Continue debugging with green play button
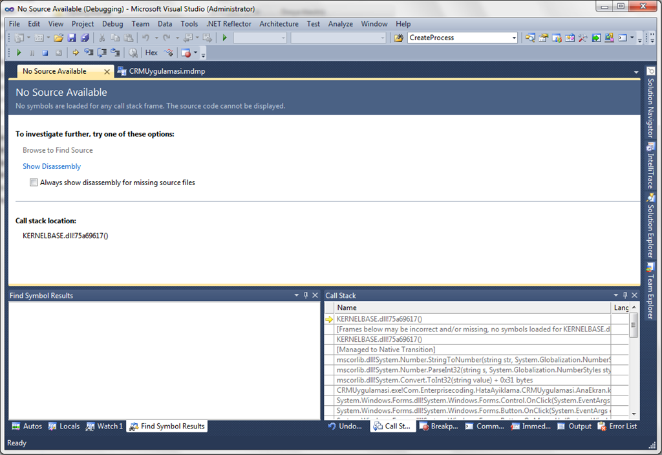The height and width of the screenshot is (455, 662). click(x=19, y=53)
